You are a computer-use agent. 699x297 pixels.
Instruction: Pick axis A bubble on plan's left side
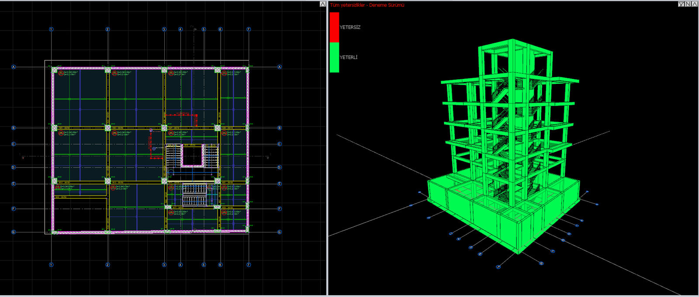click(14, 67)
